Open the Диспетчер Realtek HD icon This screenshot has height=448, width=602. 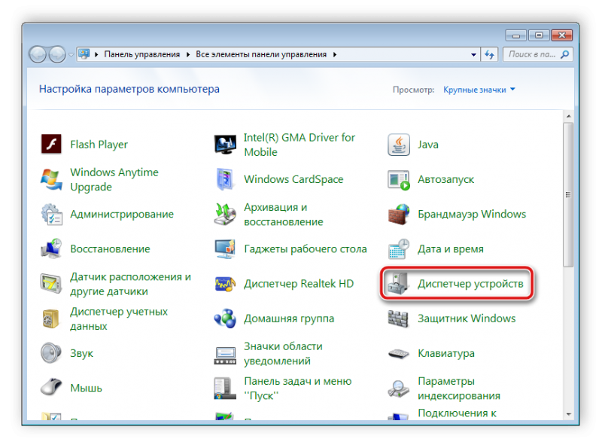(x=225, y=284)
